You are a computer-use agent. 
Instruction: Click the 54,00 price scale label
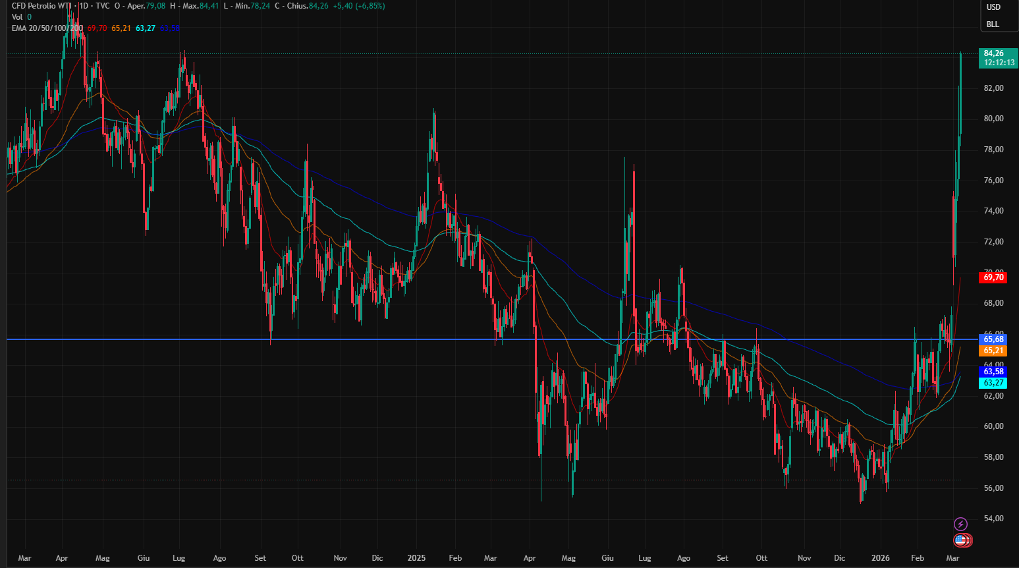click(x=993, y=519)
